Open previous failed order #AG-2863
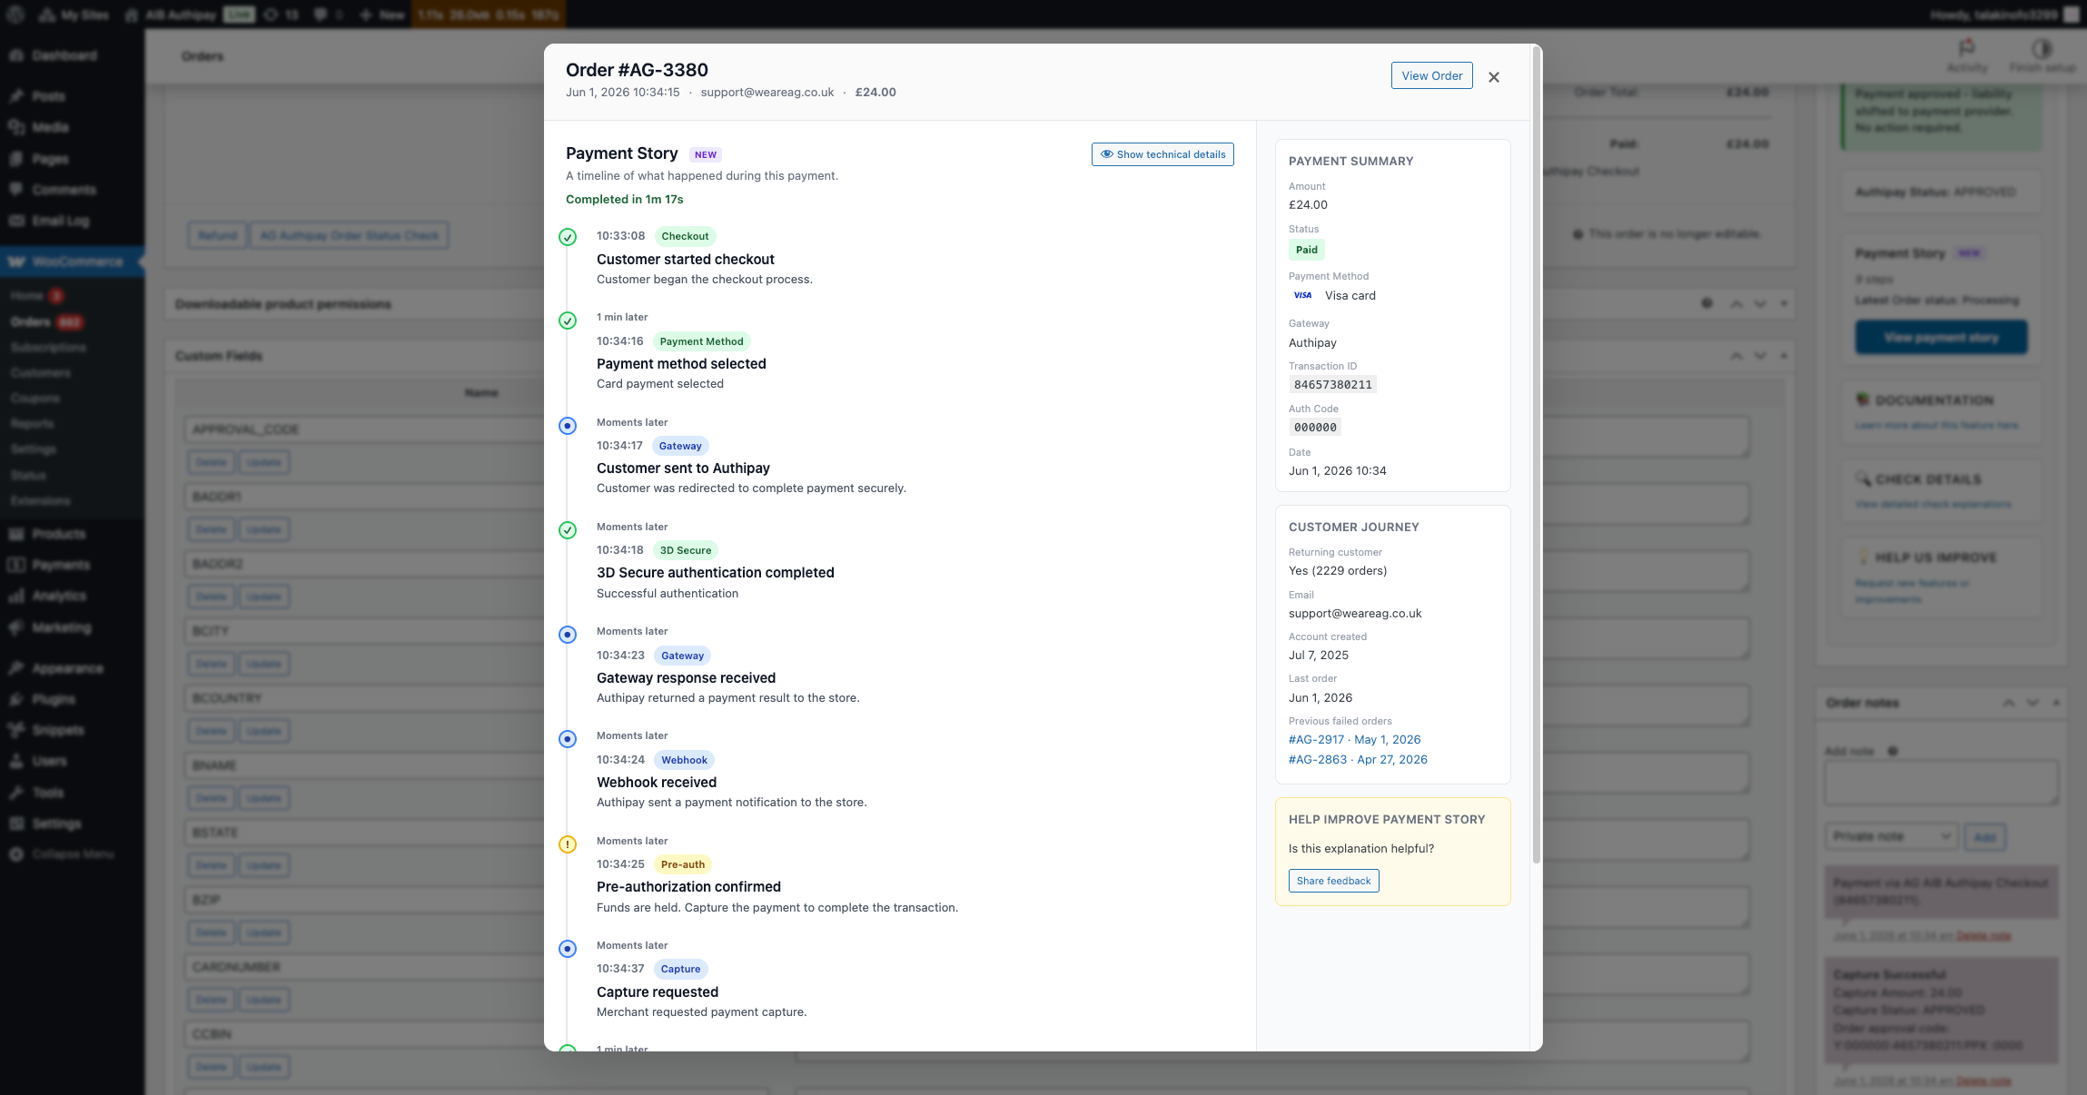Screen dimensions: 2087x1095 pyautogui.click(x=1358, y=760)
